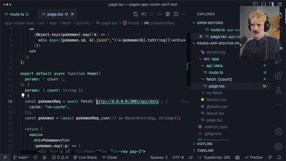Image resolution: width=286 pixels, height=161 pixels.
Task: Click EXPLORER panel title
Action: point(206,14)
